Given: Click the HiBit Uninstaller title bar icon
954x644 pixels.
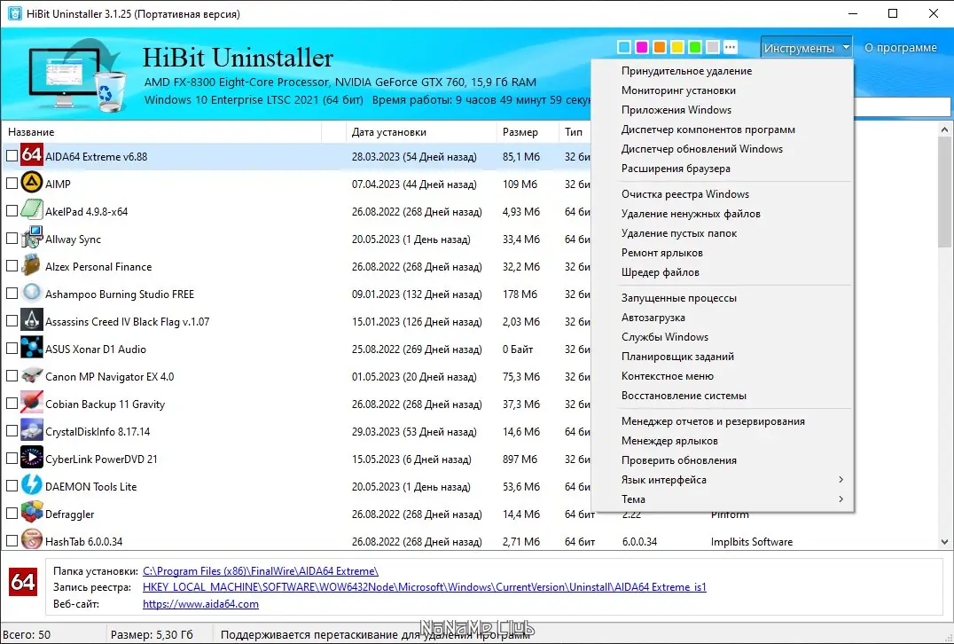Looking at the screenshot, I should [14, 13].
